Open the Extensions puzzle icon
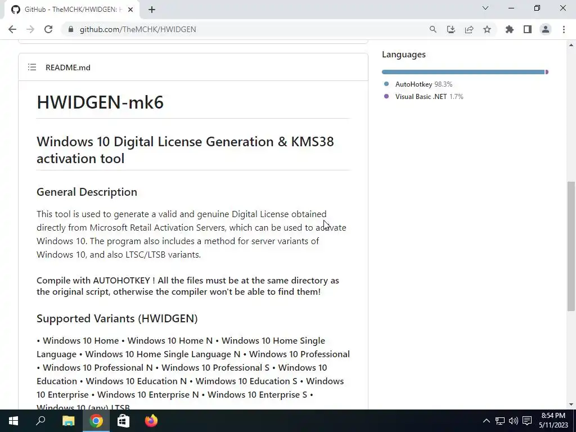 tap(510, 29)
